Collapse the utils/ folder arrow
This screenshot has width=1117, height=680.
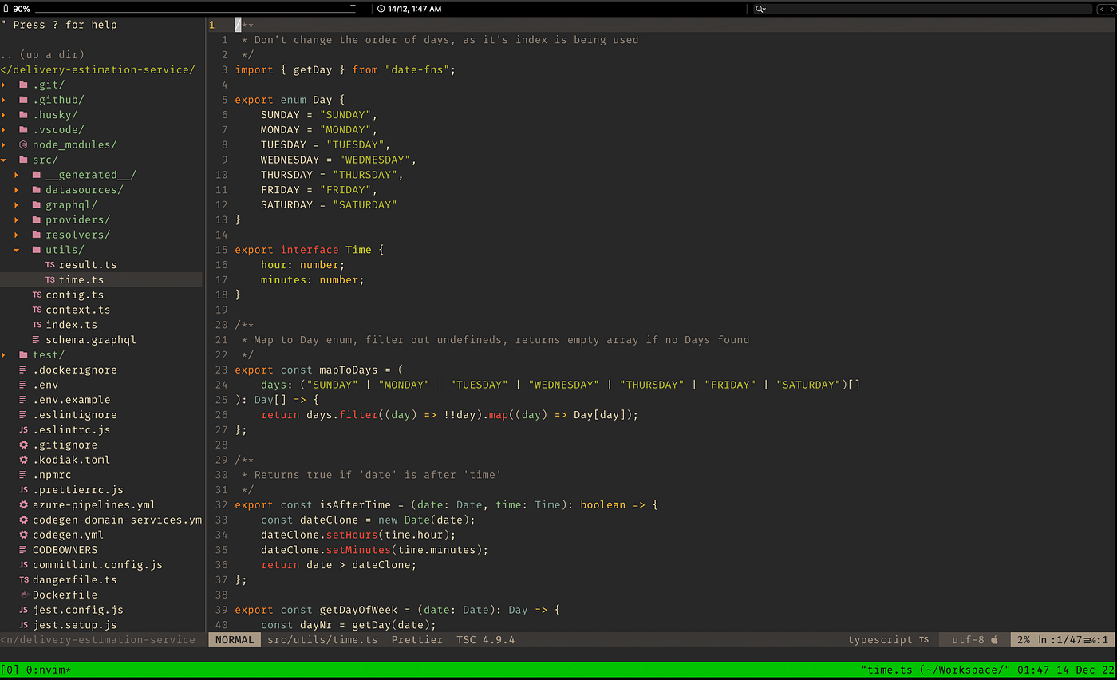[x=17, y=250]
